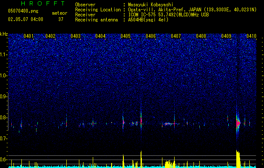This screenshot has width=264, height=168.
Task: Click the 0401 time marker
Action: [29, 36]
